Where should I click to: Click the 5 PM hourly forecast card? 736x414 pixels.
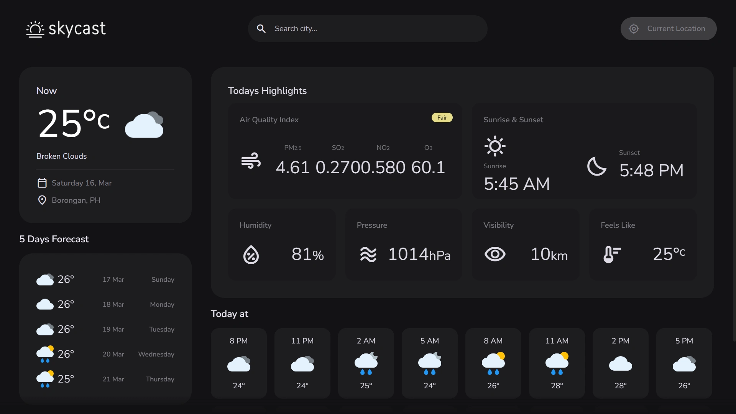pos(684,363)
